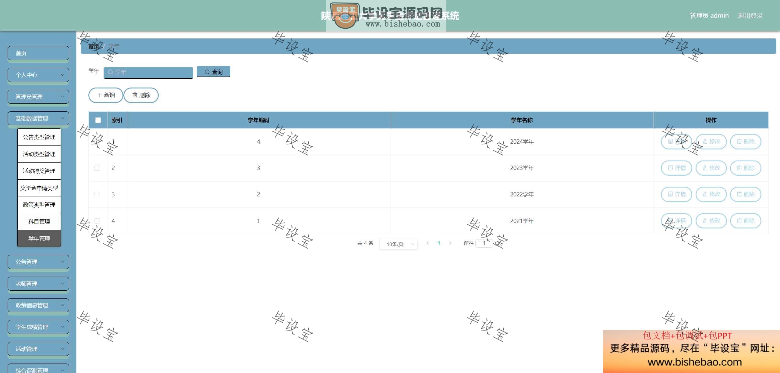Click the 新增 add button

click(106, 95)
